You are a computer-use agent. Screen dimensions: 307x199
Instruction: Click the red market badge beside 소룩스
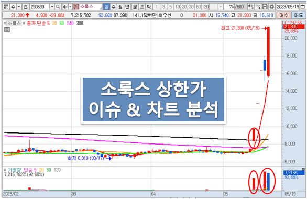click(x=76, y=7)
